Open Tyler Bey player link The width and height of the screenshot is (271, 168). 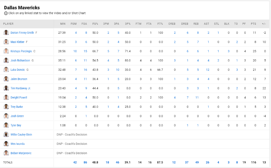click(16, 125)
